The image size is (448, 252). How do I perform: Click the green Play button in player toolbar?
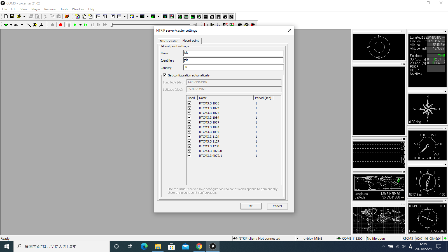[x=75, y=25]
